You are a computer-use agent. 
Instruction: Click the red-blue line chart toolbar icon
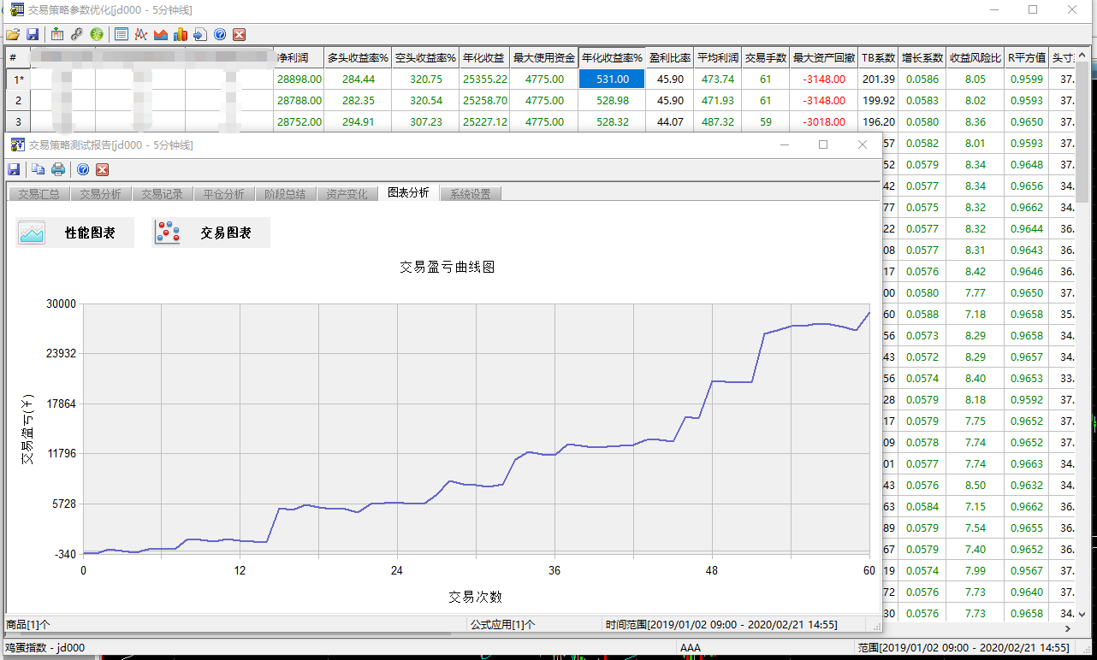click(x=140, y=34)
